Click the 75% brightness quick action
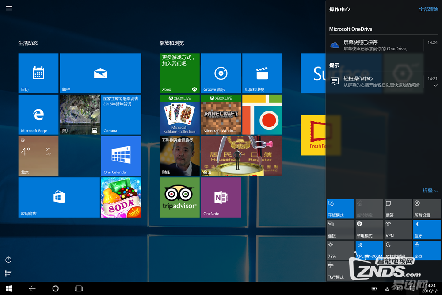442x295 pixels. click(x=340, y=250)
